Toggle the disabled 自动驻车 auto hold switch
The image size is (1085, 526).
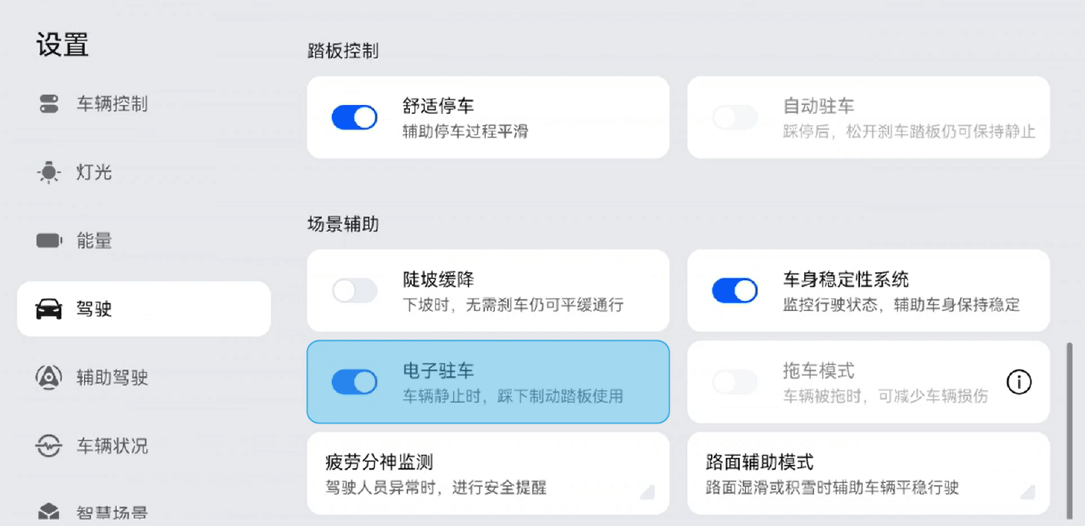[x=735, y=118]
